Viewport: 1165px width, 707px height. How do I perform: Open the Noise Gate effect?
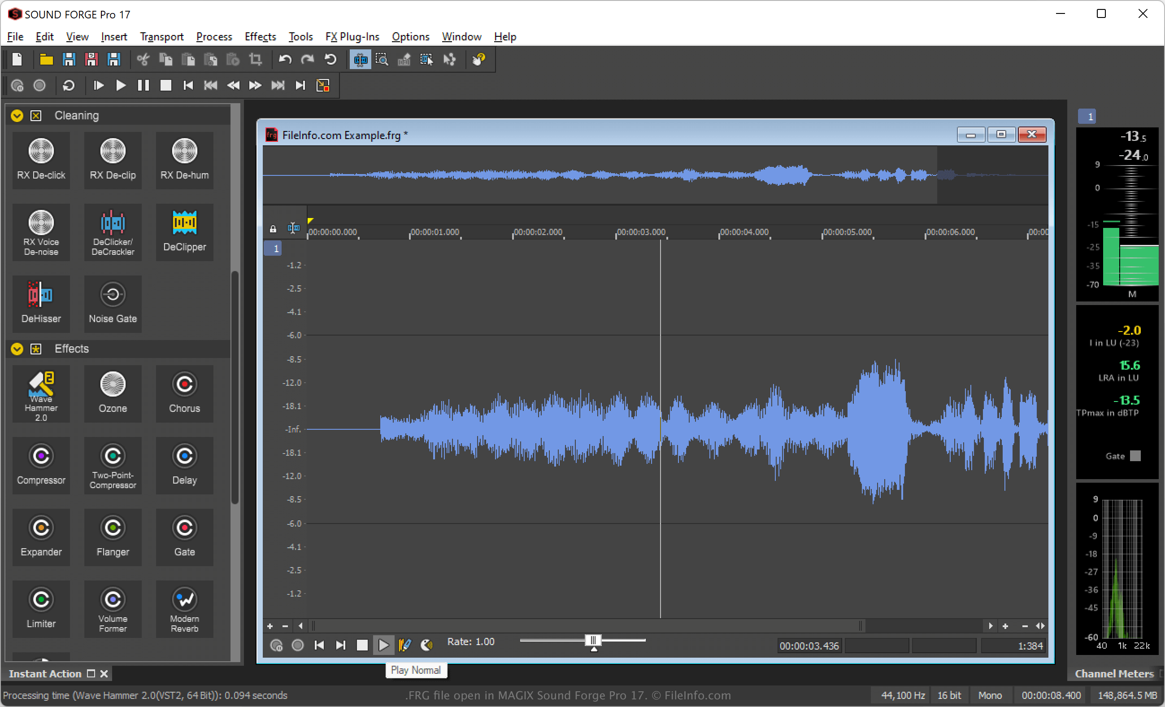pos(113,304)
